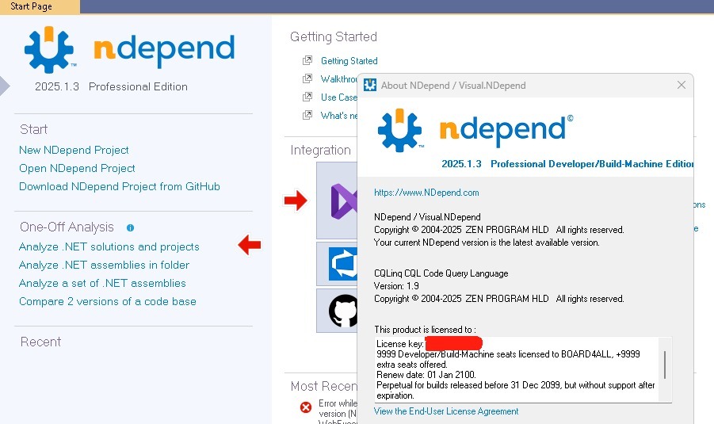Open external link icon beside Getting Started

click(307, 60)
